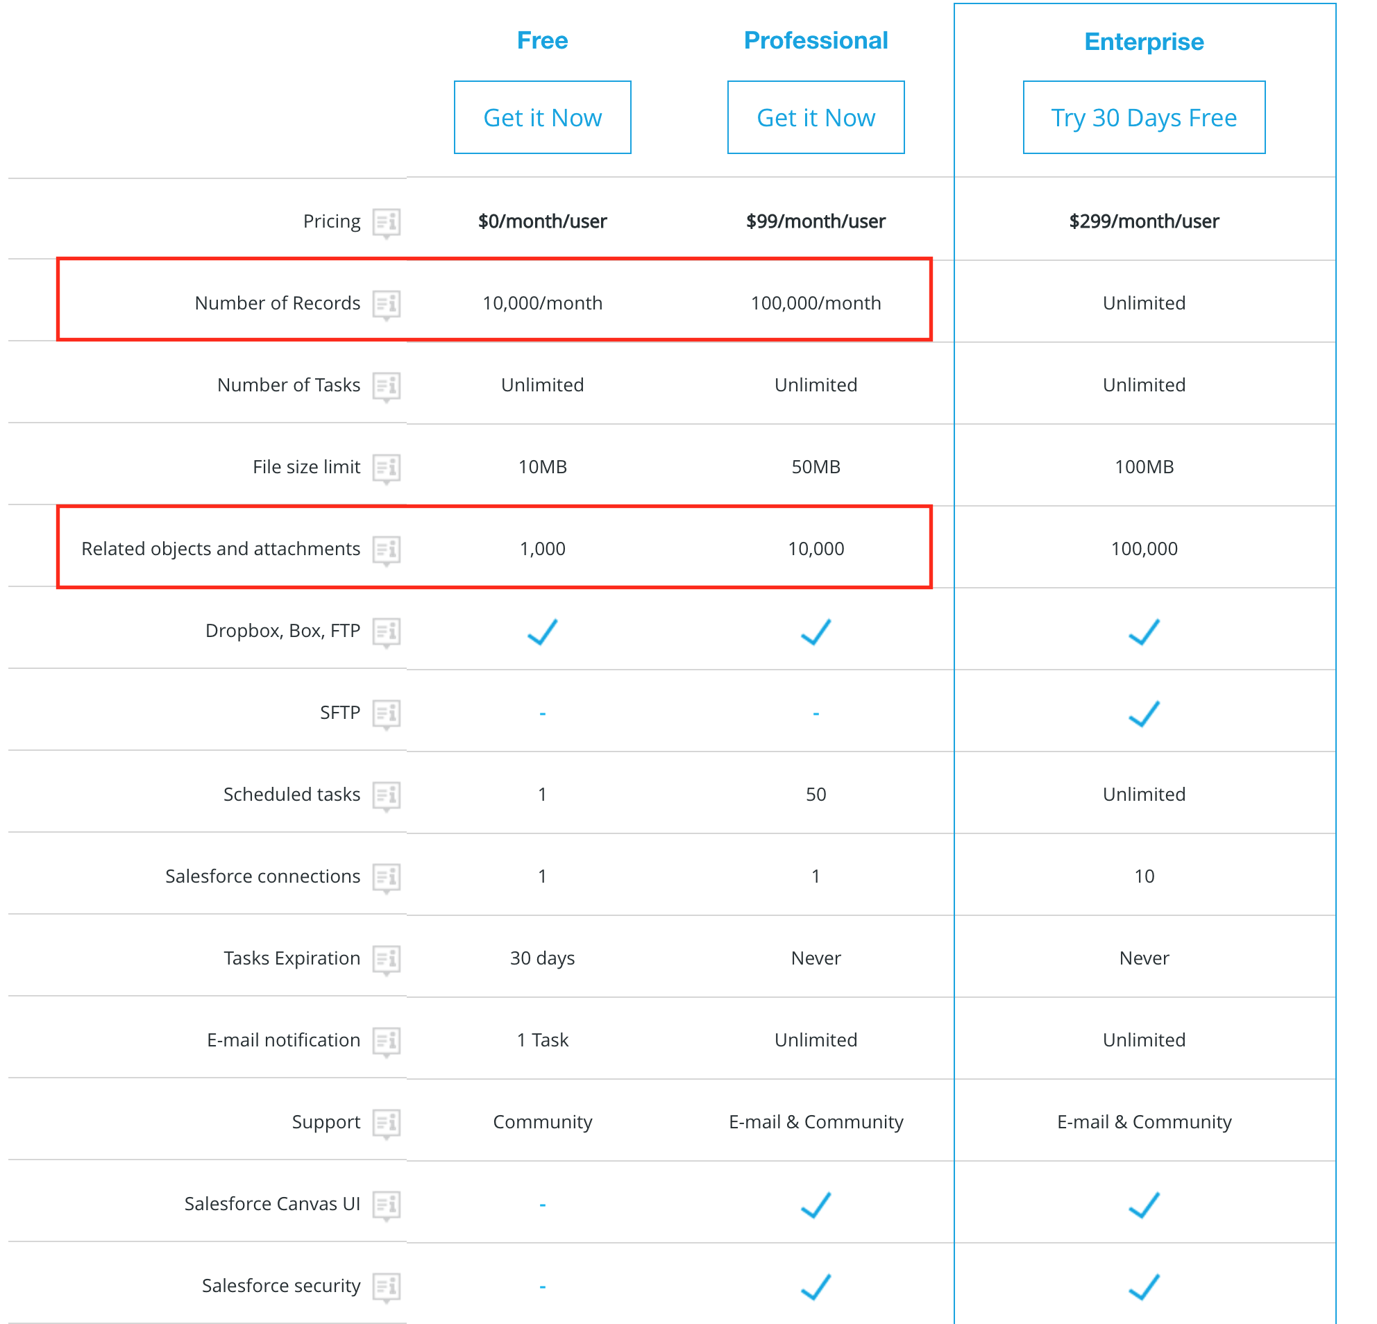Show the E-mail notification info icon
This screenshot has height=1324, width=1377.
[x=386, y=1041]
